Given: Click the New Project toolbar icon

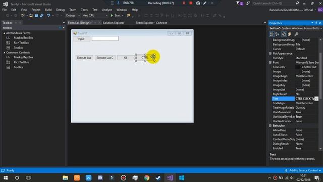Looking at the screenshot, I should click(x=23, y=16).
